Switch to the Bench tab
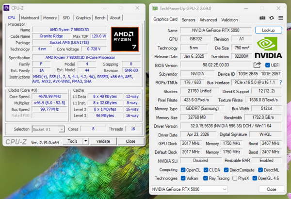291x199 pixels. pyautogui.click(x=100, y=18)
